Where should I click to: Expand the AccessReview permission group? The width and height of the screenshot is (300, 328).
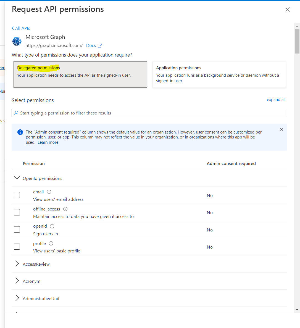pos(17,264)
